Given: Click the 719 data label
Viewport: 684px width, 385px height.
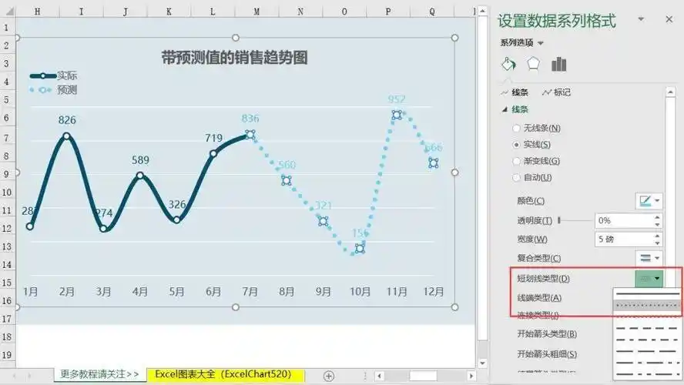Looking at the screenshot, I should (214, 138).
